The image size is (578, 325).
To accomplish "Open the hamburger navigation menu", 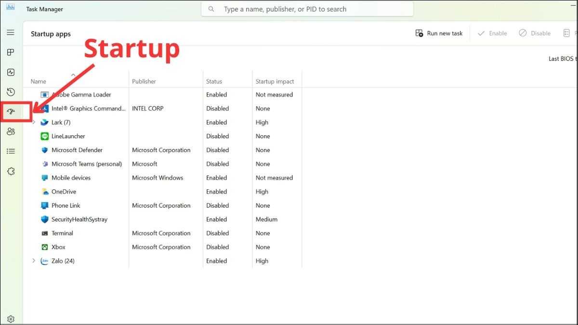I will (11, 32).
